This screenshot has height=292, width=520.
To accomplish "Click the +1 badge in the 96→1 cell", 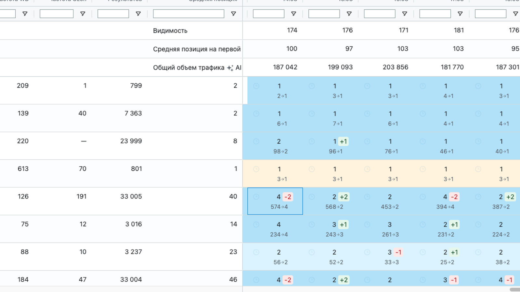I will tap(344, 141).
